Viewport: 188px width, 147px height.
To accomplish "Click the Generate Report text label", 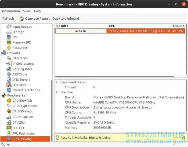I will click(x=37, y=19).
